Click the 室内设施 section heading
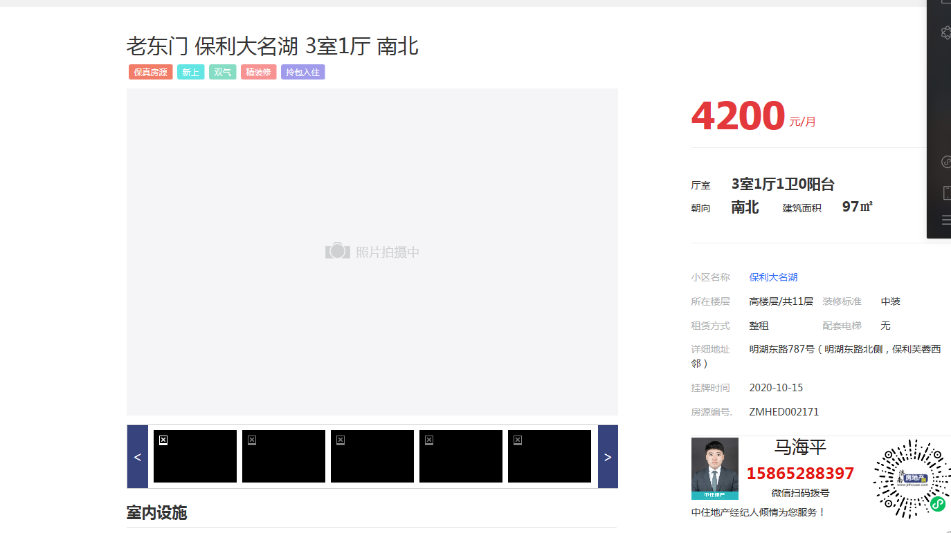 click(x=156, y=512)
